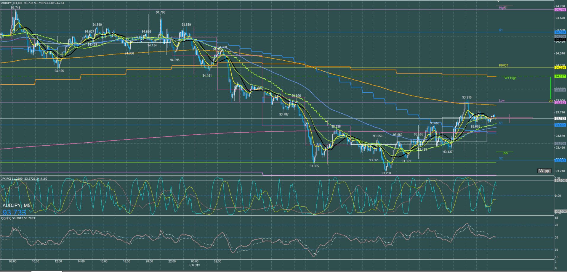Select the 94.358 low label
Screen dimensions: 567x272
tap(129, 53)
